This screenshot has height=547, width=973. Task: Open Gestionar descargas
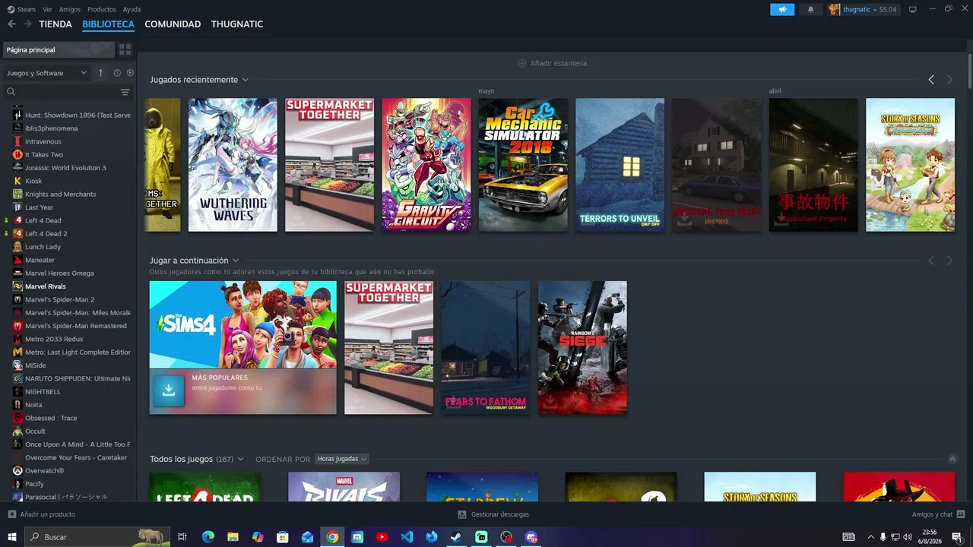pyautogui.click(x=493, y=514)
